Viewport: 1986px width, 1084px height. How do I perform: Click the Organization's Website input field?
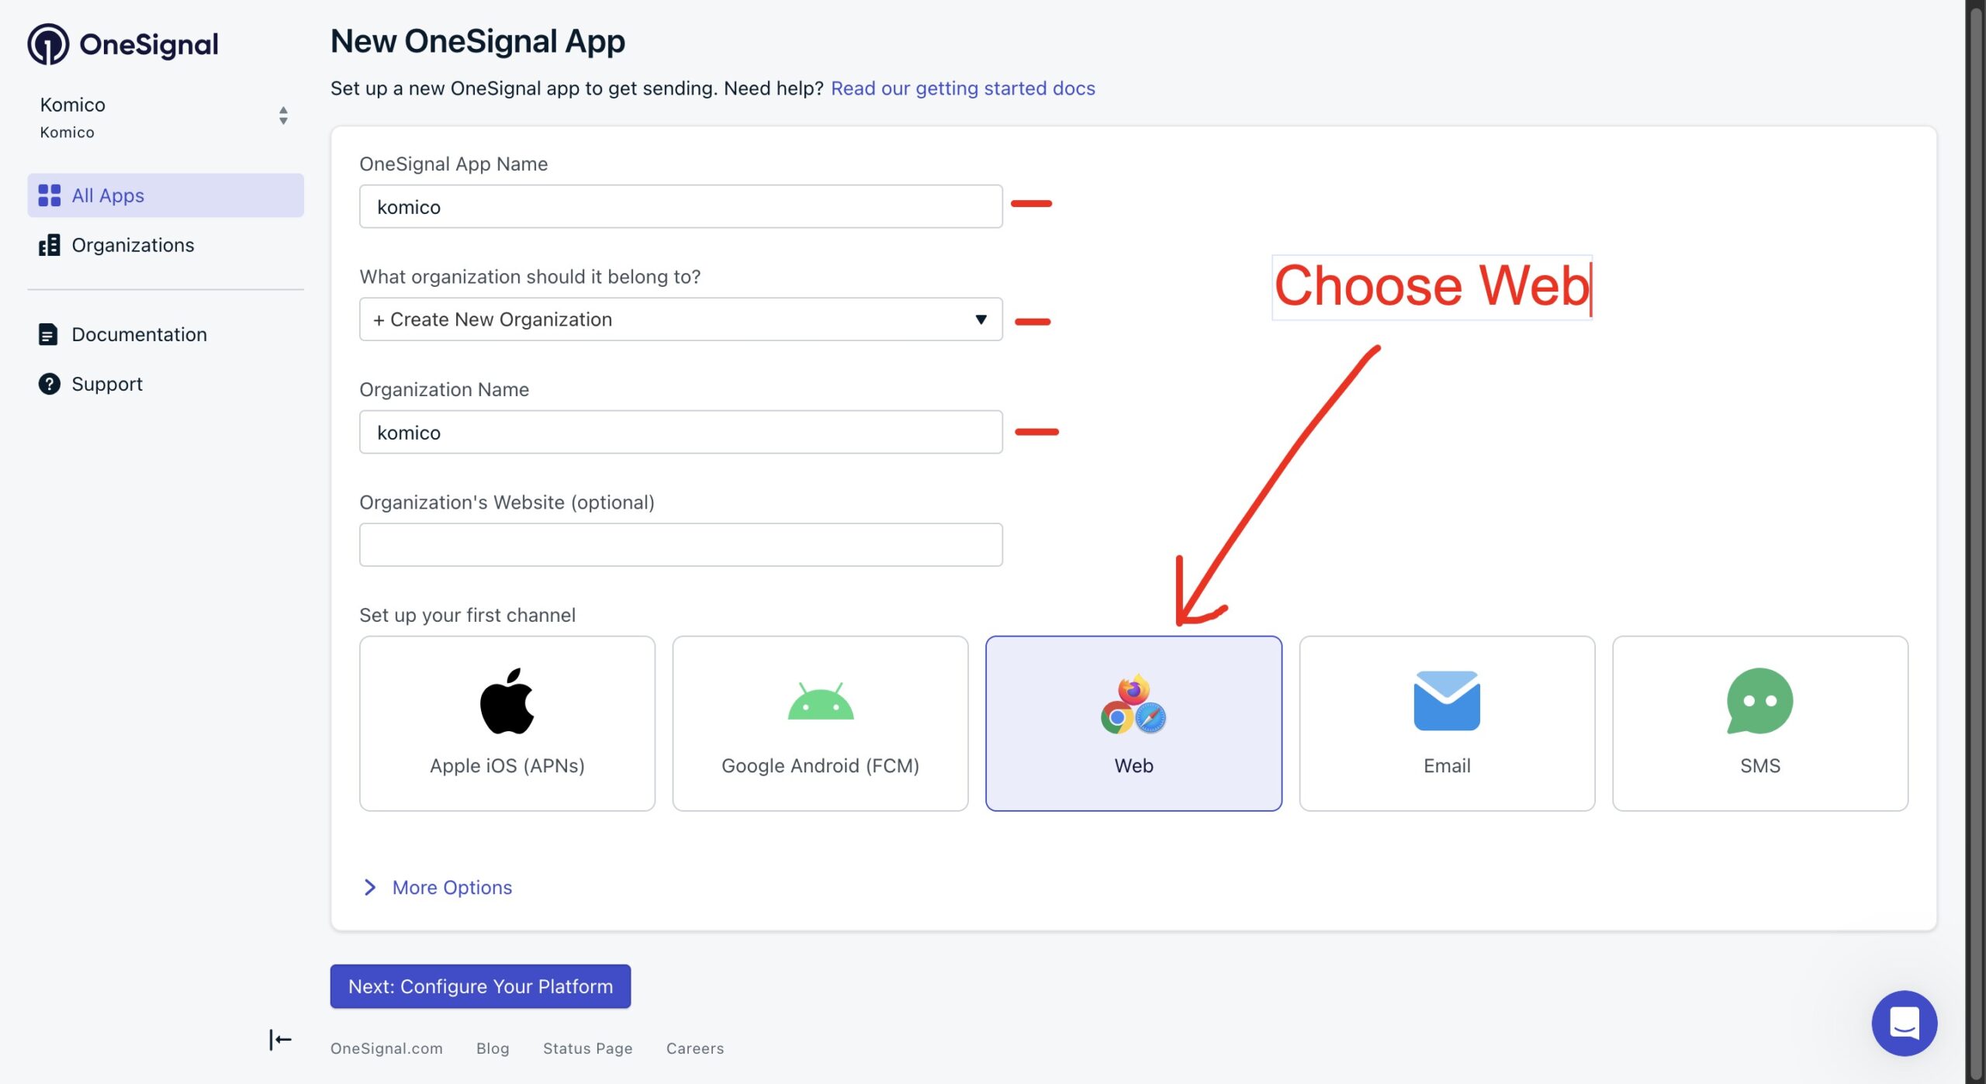point(680,544)
